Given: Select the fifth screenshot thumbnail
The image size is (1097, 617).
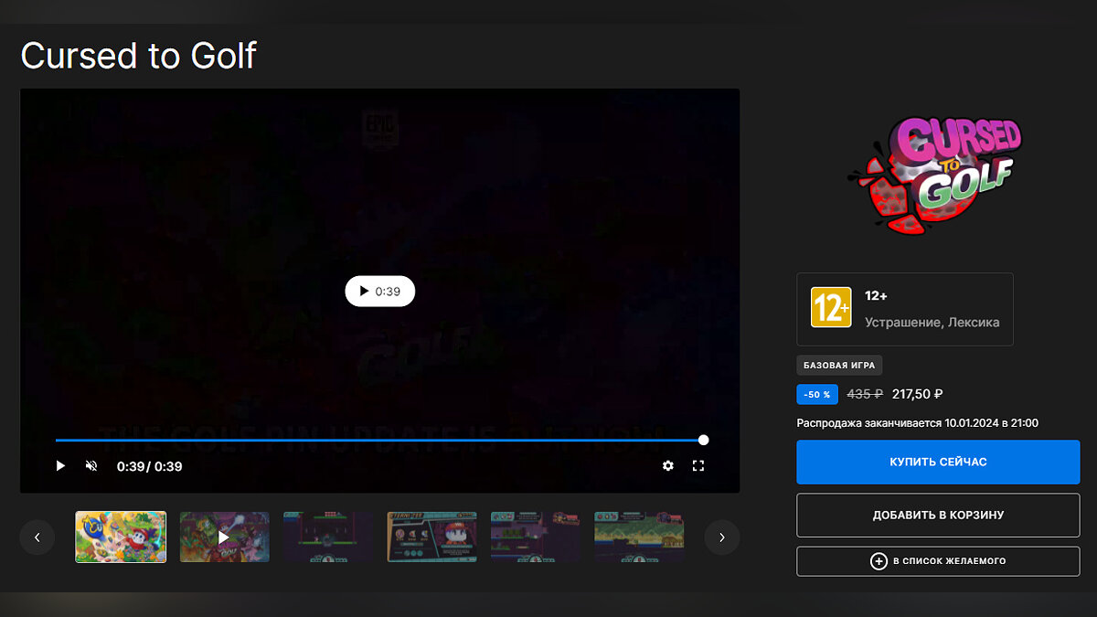Looking at the screenshot, I should click(x=536, y=537).
